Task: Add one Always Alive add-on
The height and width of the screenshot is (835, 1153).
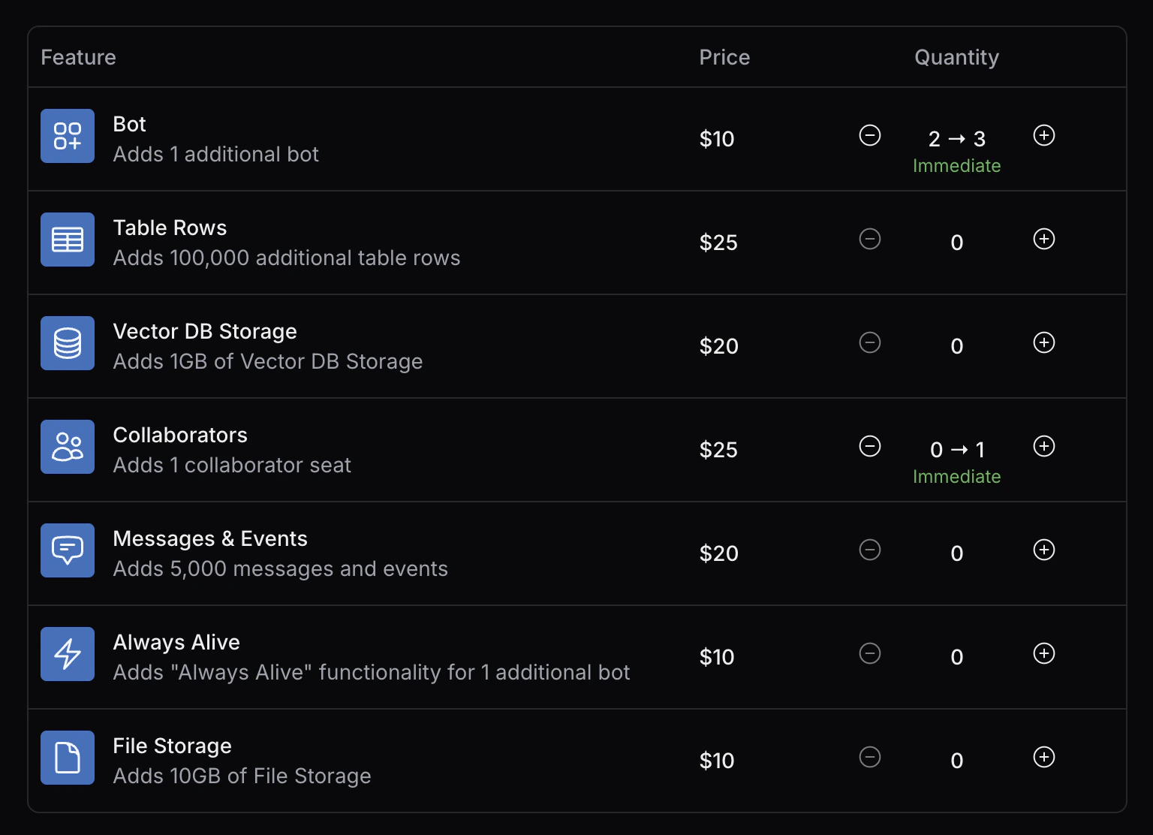Action: click(1044, 653)
